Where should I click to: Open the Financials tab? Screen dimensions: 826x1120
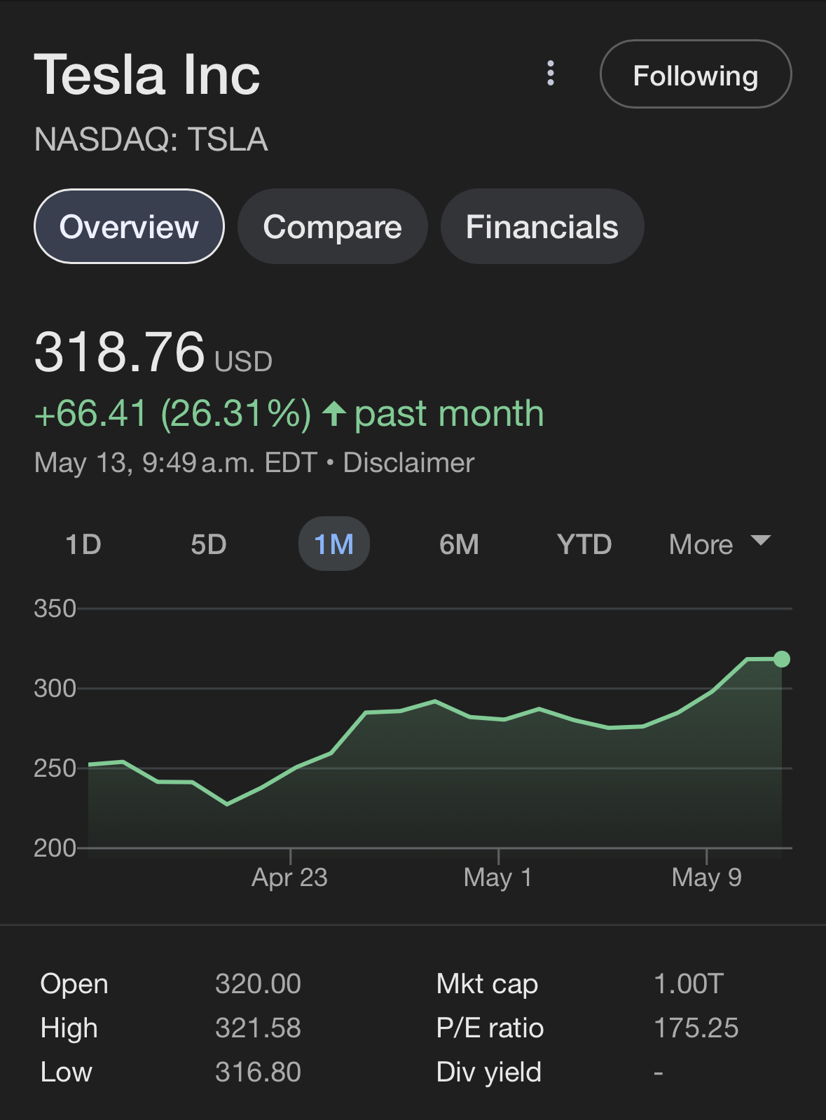[x=542, y=226]
